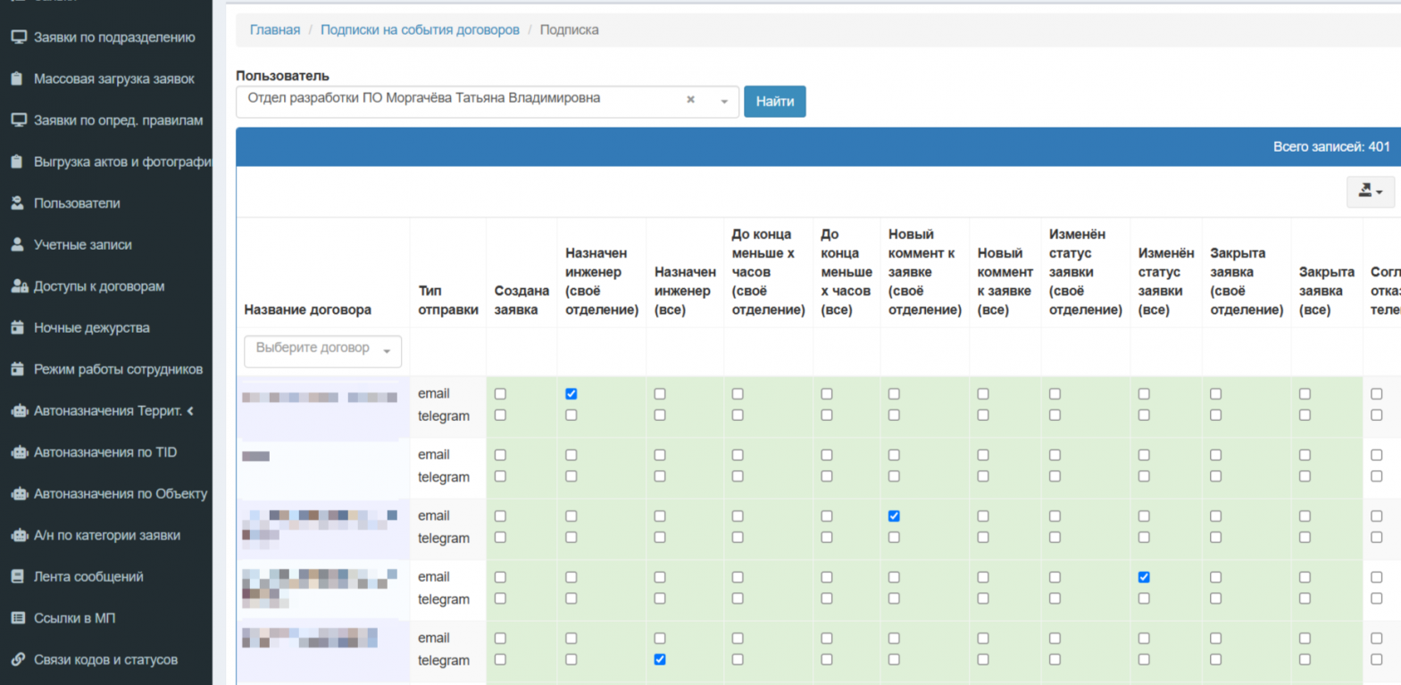
Task: Click the Лента сообщений sidebar icon
Action: pyautogui.click(x=18, y=576)
